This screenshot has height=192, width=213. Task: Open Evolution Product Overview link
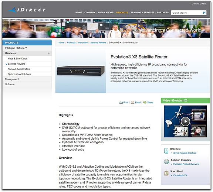click(186, 164)
